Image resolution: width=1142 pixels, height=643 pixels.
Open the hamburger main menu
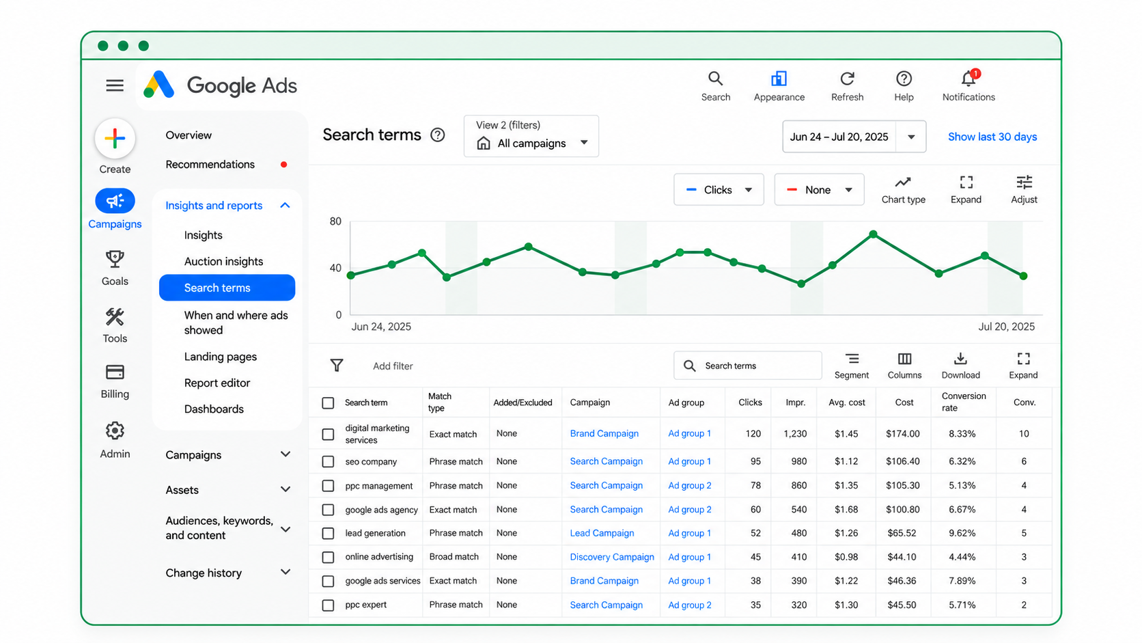115,85
